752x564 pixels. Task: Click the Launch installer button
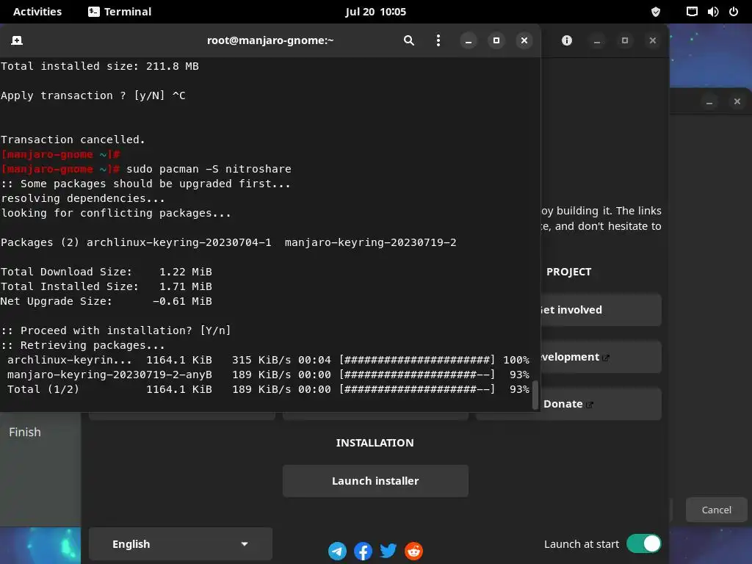point(375,480)
